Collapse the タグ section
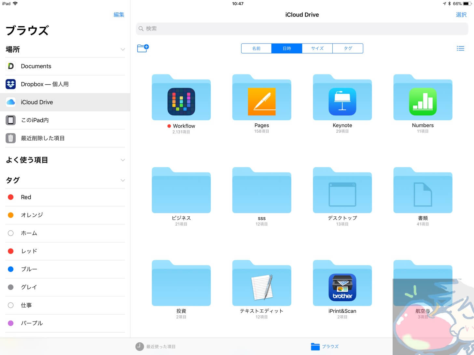Viewport: 474px width, 355px height. tap(123, 180)
